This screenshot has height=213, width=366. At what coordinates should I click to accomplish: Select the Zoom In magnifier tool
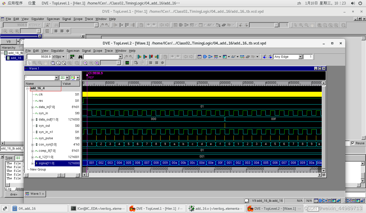tap(34, 63)
